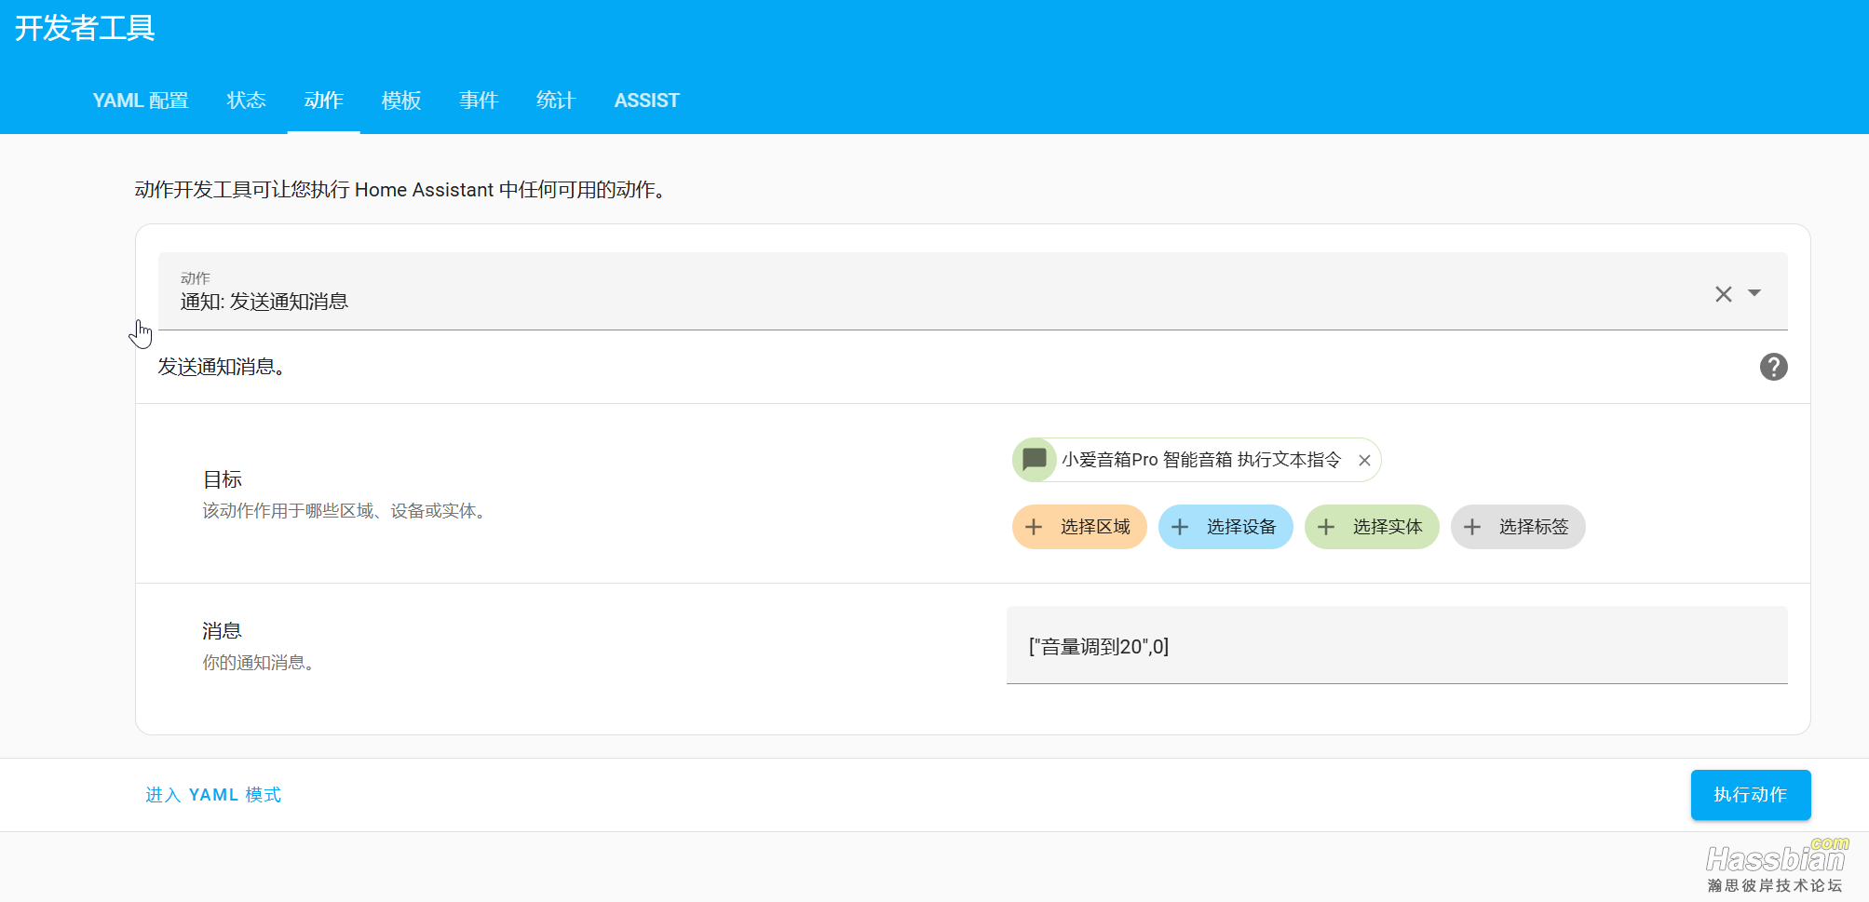Screen dimensions: 1869x902
Task: Open the 事件 tab
Action: (479, 101)
